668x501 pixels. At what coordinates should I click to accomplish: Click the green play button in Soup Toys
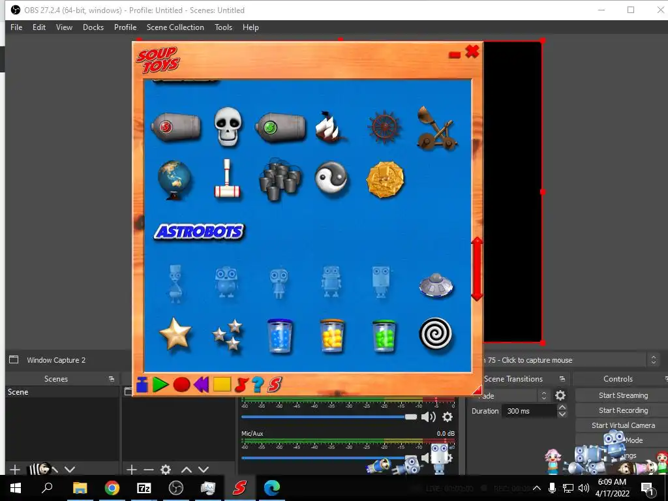click(160, 385)
